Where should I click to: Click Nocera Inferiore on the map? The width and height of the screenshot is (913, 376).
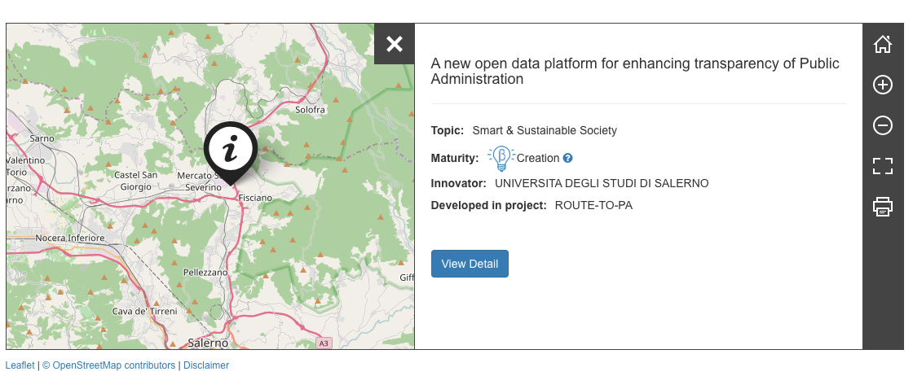coord(70,238)
